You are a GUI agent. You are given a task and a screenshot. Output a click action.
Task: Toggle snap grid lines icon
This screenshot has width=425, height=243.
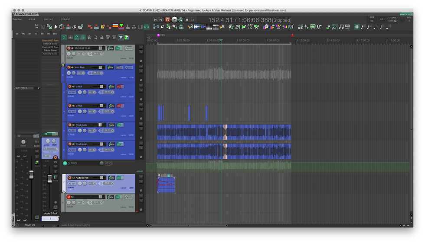(83, 37)
